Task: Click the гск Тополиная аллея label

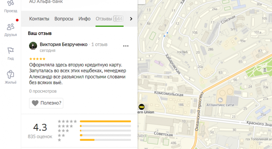Action: click(259, 139)
